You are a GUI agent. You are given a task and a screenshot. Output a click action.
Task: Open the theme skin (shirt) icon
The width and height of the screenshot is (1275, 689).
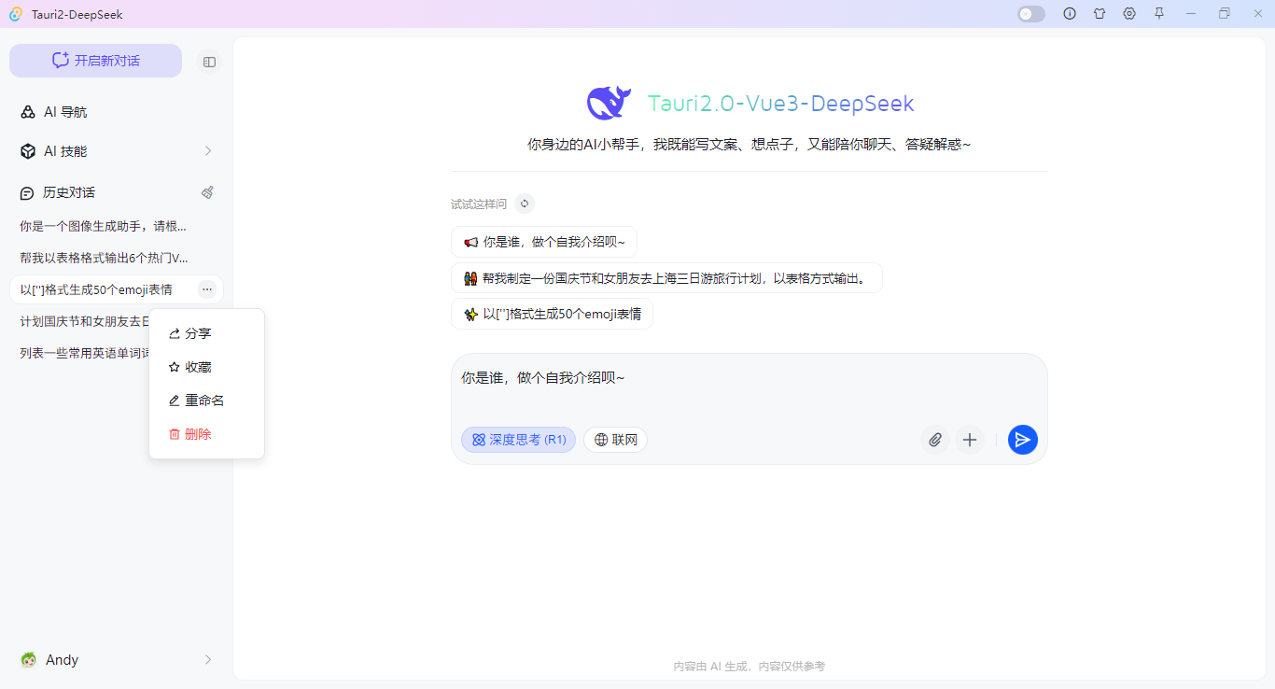[x=1100, y=14]
